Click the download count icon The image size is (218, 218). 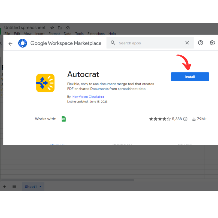click(x=194, y=119)
